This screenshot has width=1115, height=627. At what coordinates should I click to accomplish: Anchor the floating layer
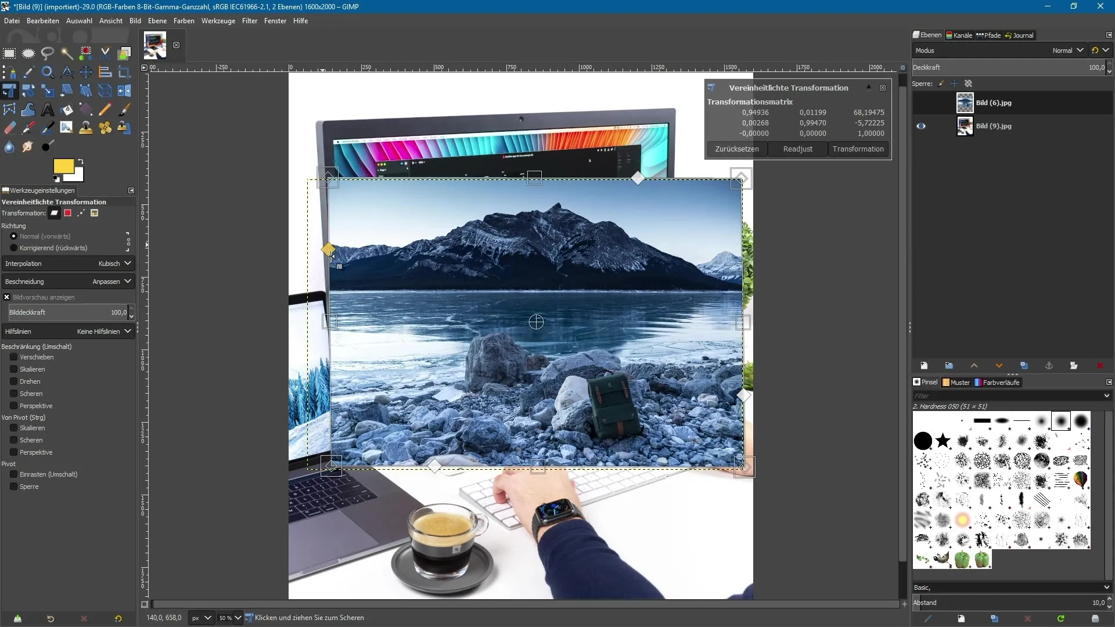pos(1049,366)
